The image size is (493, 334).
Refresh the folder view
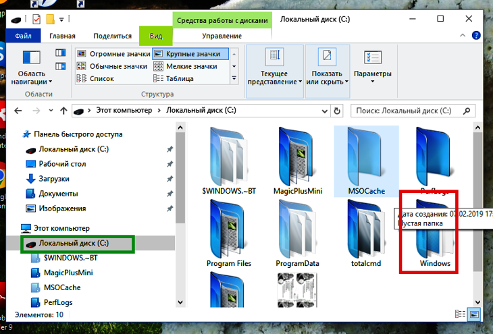pyautogui.click(x=337, y=111)
